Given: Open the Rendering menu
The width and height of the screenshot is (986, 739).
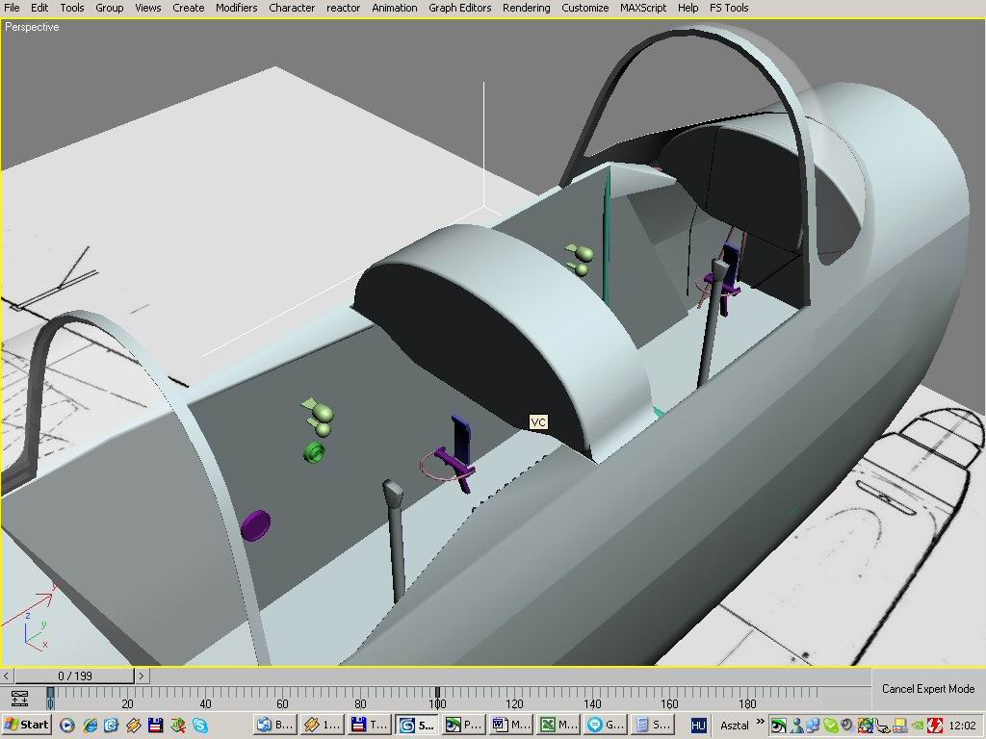Looking at the screenshot, I should coord(527,8).
